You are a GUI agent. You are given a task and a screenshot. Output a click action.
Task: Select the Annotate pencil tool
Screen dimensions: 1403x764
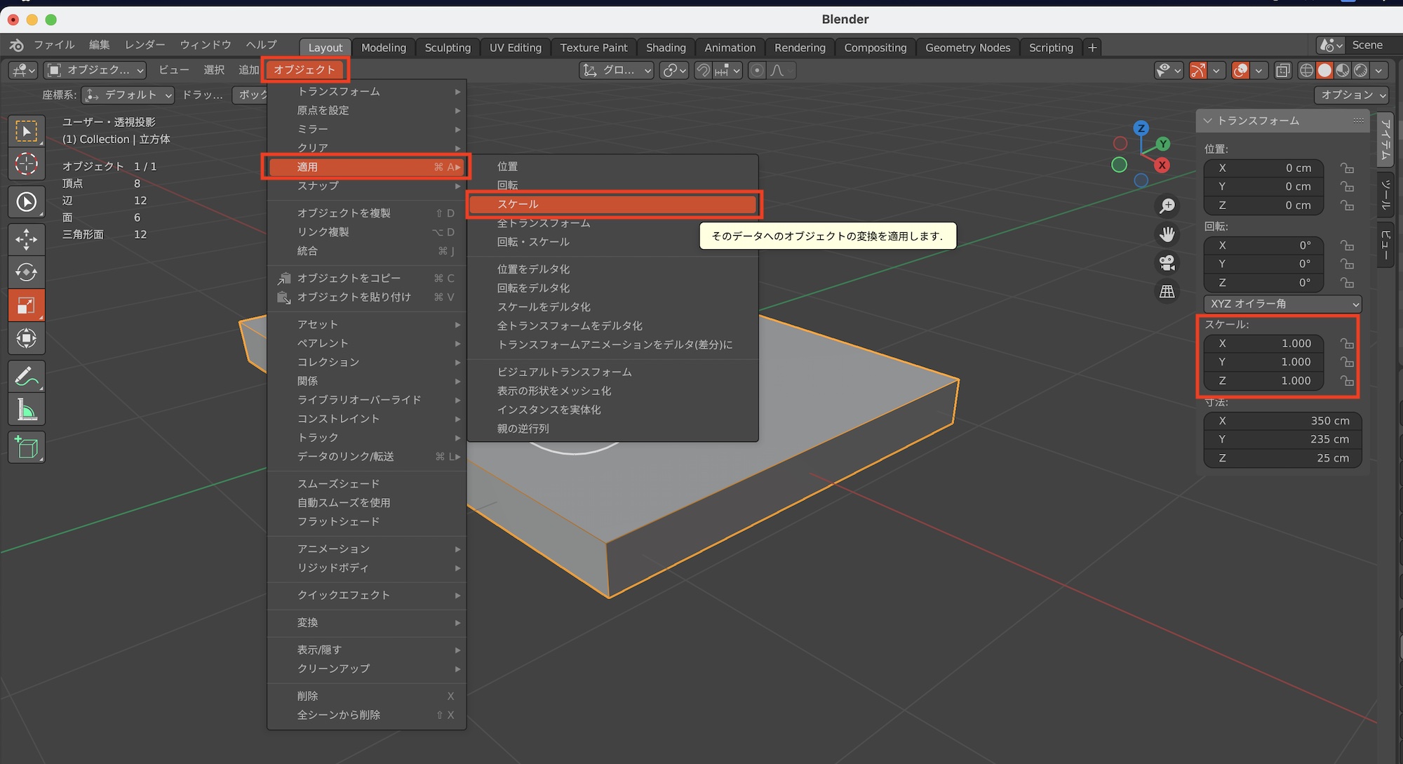(x=26, y=377)
